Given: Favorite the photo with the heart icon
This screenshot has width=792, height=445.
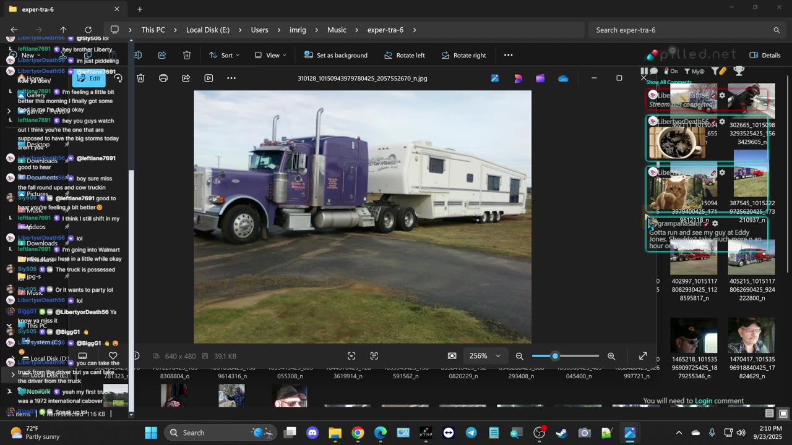Looking at the screenshot, I should pyautogui.click(x=113, y=356).
